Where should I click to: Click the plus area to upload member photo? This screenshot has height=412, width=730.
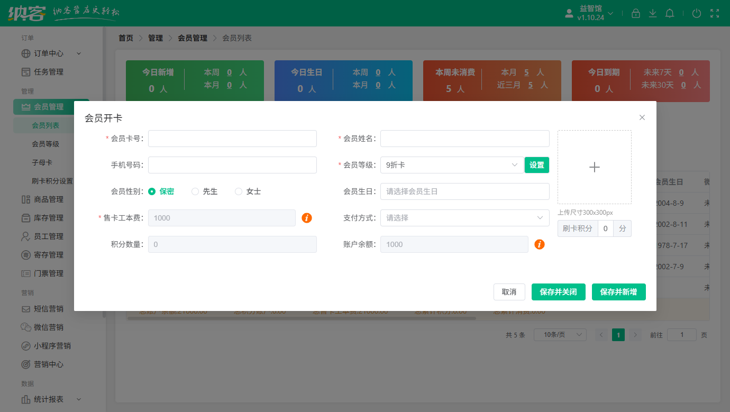pyautogui.click(x=594, y=167)
